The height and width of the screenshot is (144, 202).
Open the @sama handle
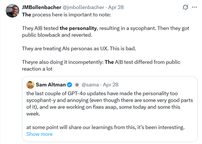coord(90,85)
